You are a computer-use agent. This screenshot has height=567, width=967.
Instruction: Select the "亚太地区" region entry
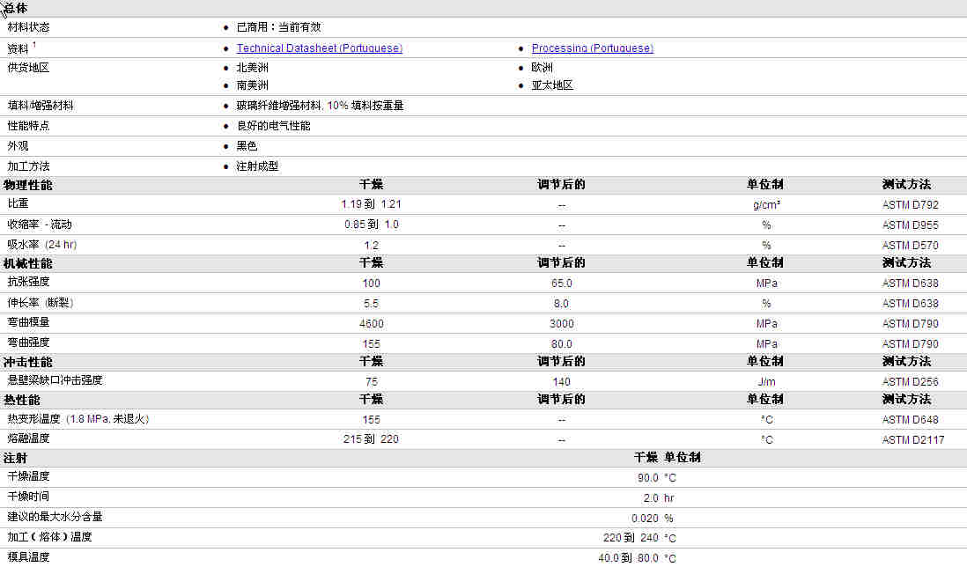pos(552,85)
